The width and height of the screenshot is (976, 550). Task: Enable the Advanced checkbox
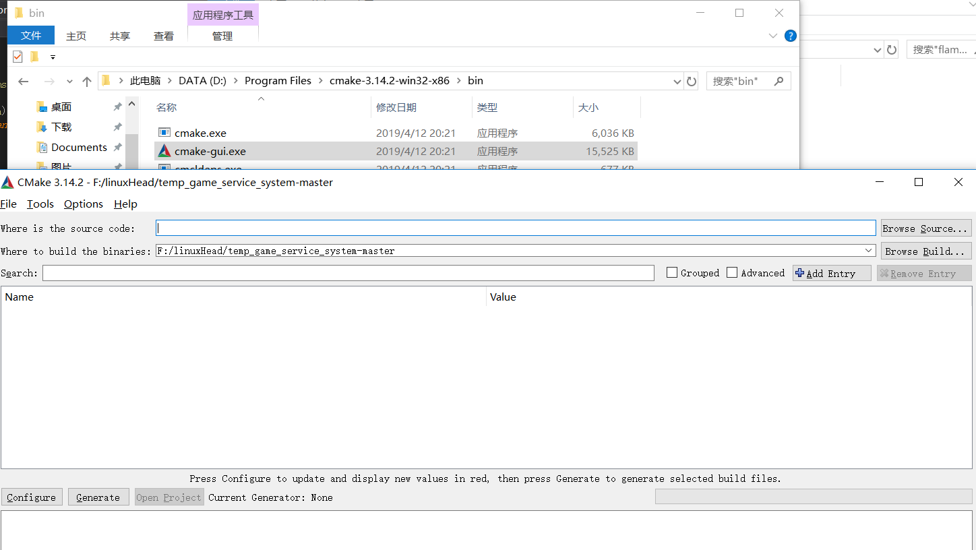[x=732, y=272]
